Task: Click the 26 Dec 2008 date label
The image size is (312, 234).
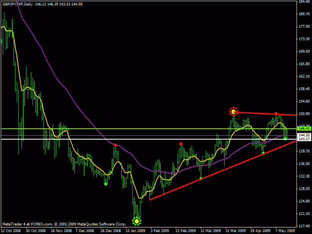Action: 111,231
